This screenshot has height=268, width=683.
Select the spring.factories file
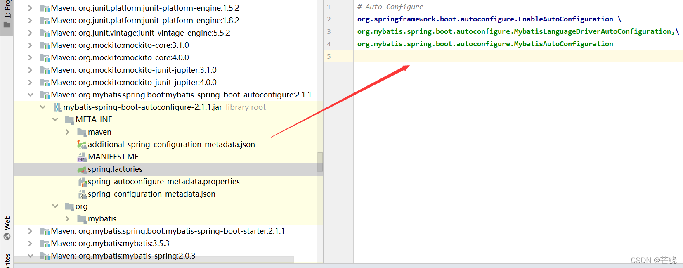point(115,169)
